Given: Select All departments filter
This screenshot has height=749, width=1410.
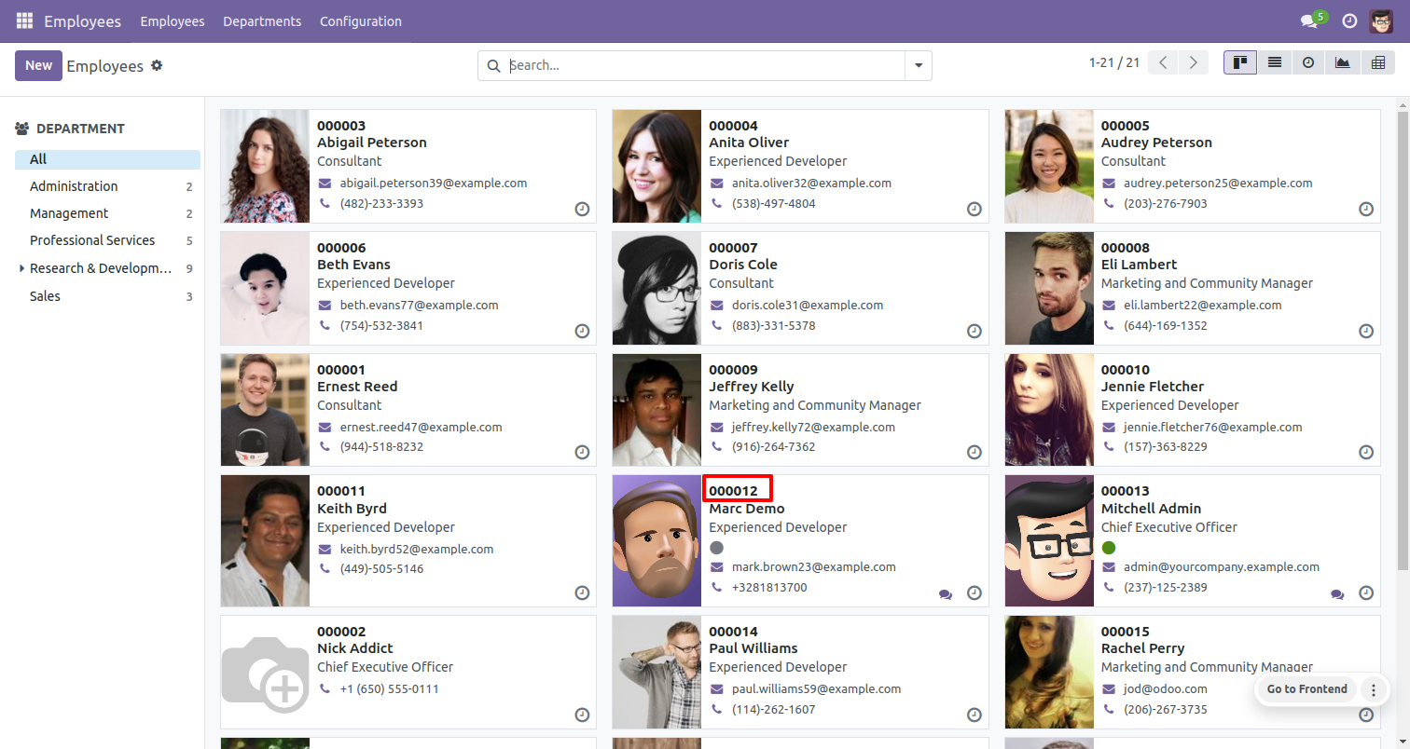Looking at the screenshot, I should (x=107, y=159).
